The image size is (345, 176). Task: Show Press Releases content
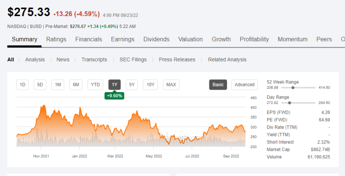coord(177,59)
